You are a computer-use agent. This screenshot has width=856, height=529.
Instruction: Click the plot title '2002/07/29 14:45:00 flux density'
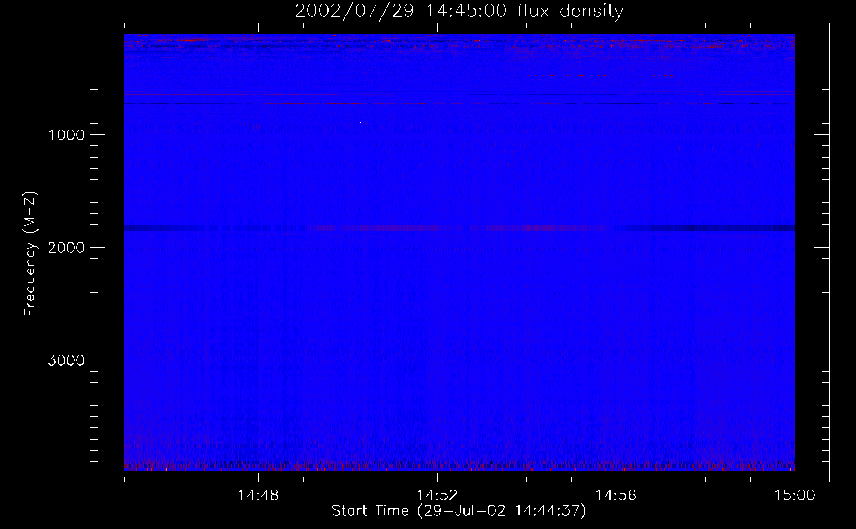(x=459, y=11)
